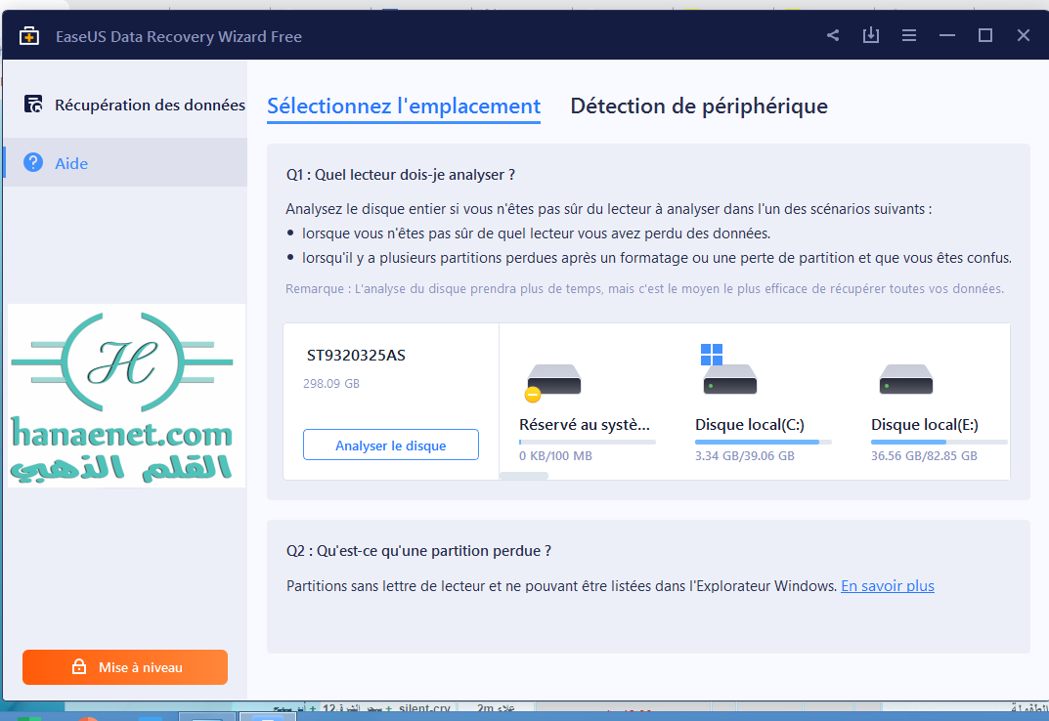Click the Q2 partition perdue heading
This screenshot has height=721, width=1049.
[418, 551]
